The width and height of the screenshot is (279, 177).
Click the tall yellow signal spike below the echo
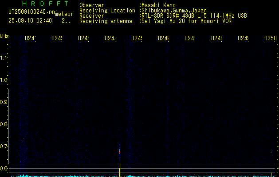[x=120, y=170]
